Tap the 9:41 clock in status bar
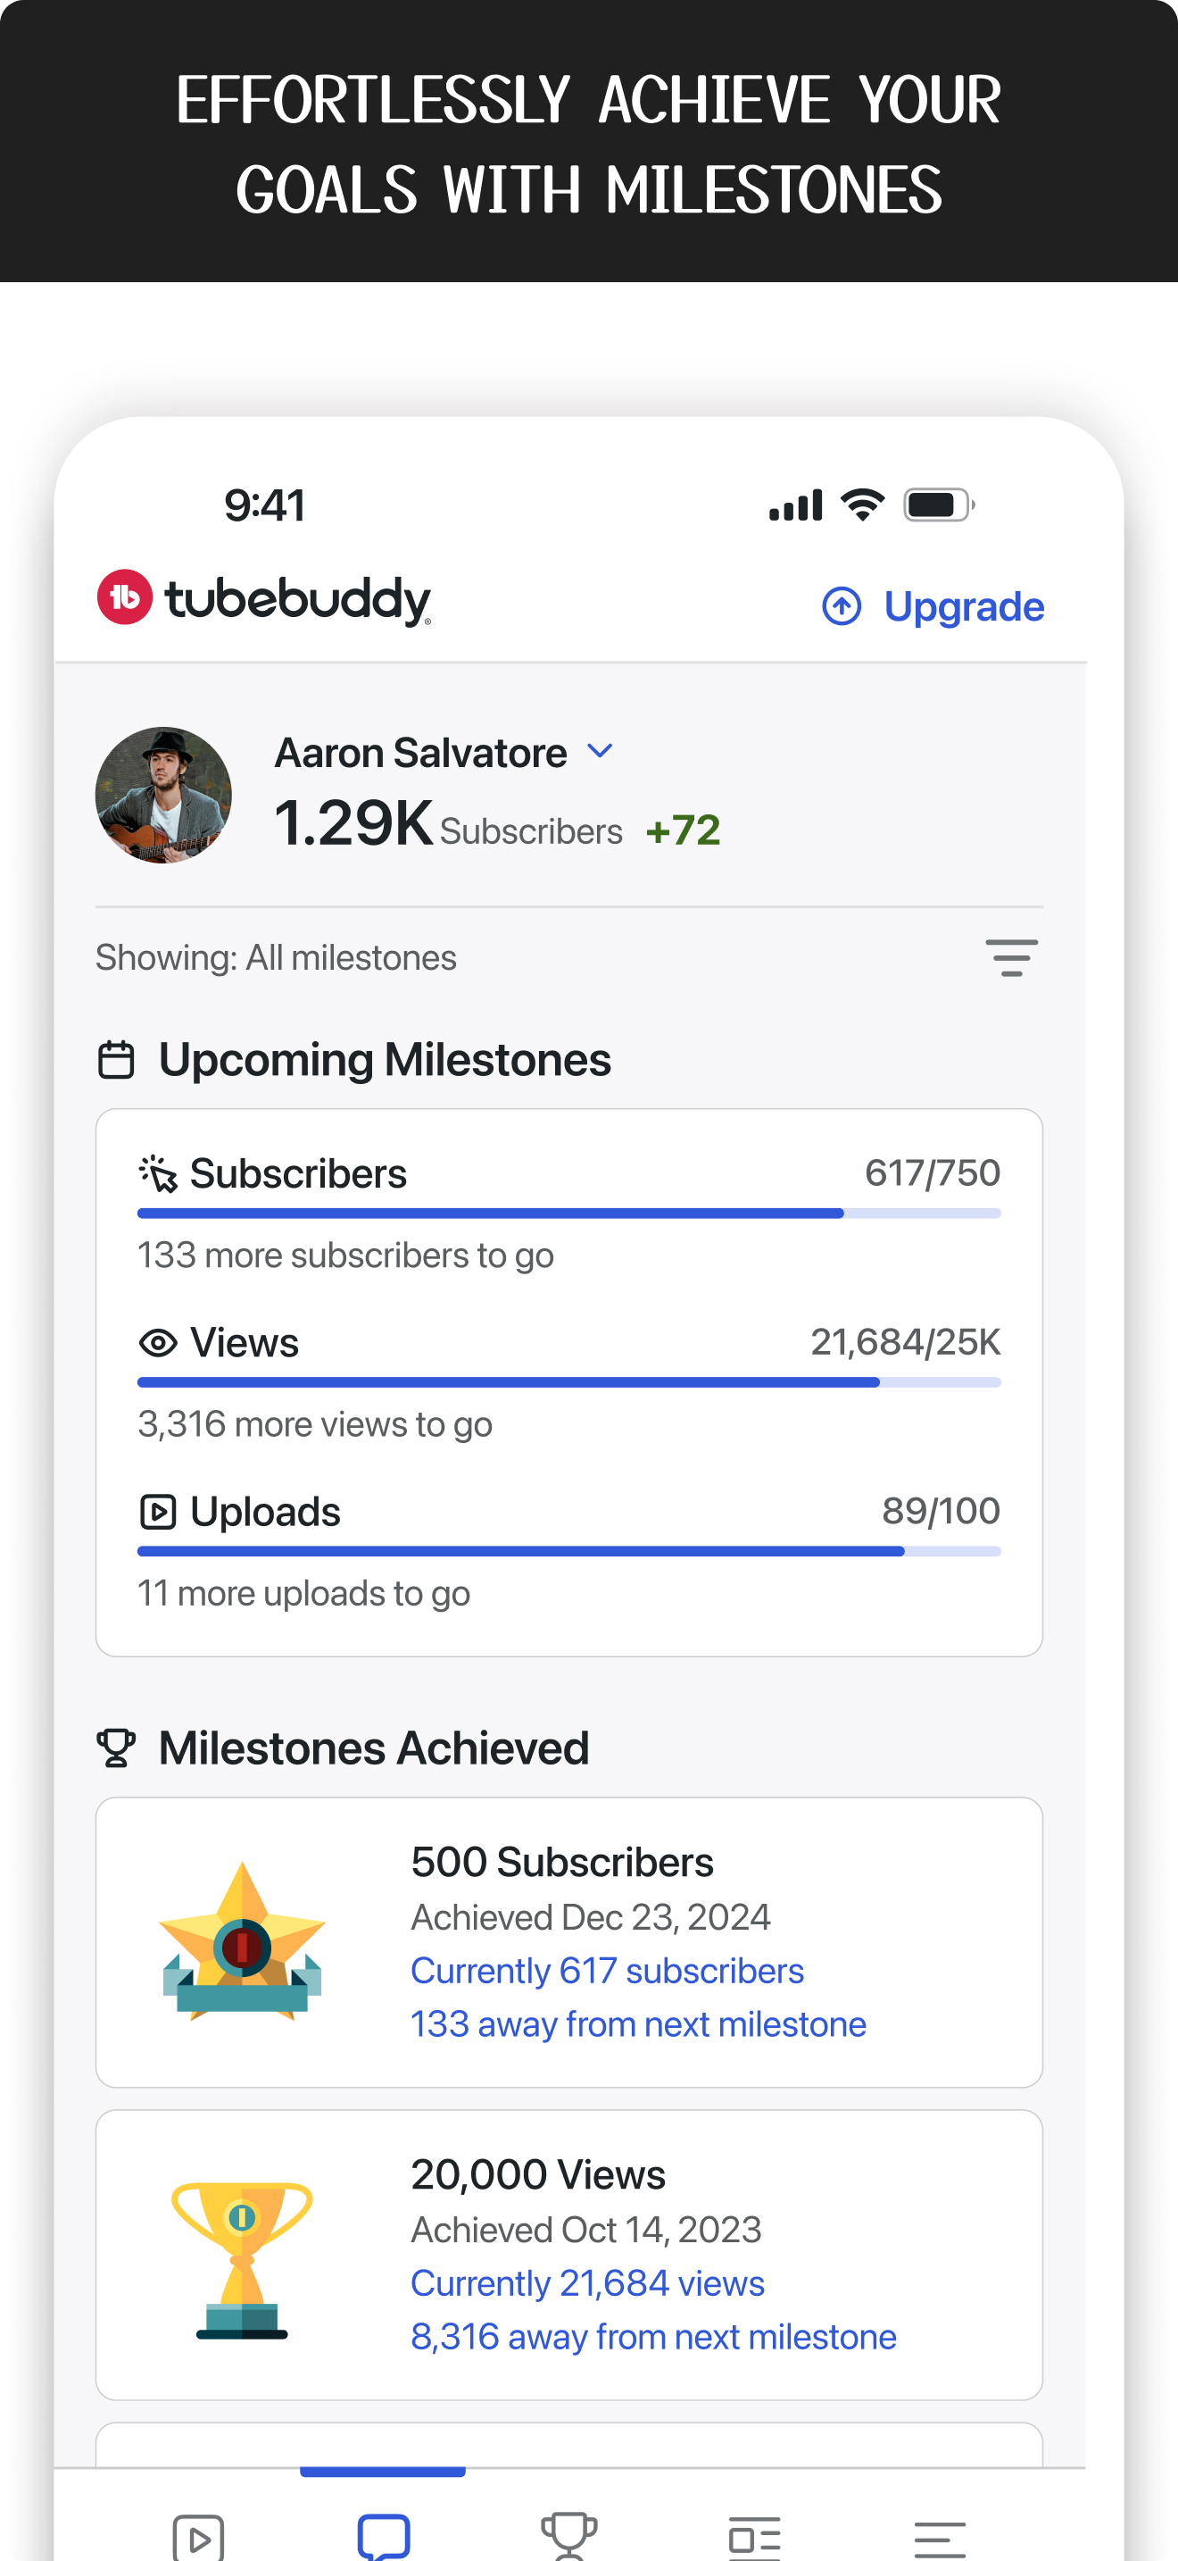Screen dimensions: 1178x2561 click(265, 505)
